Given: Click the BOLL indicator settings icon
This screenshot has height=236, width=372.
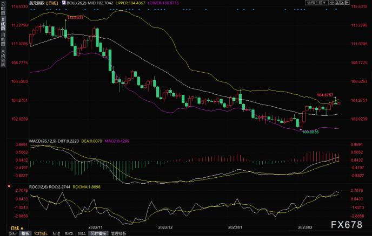Looking at the screenshot, I should tap(64, 3).
